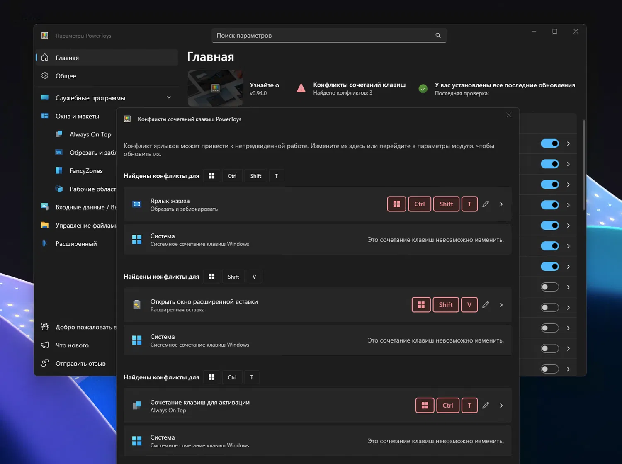Open the chevron for 'Открыть окно расширенной вставки'

tap(501, 305)
